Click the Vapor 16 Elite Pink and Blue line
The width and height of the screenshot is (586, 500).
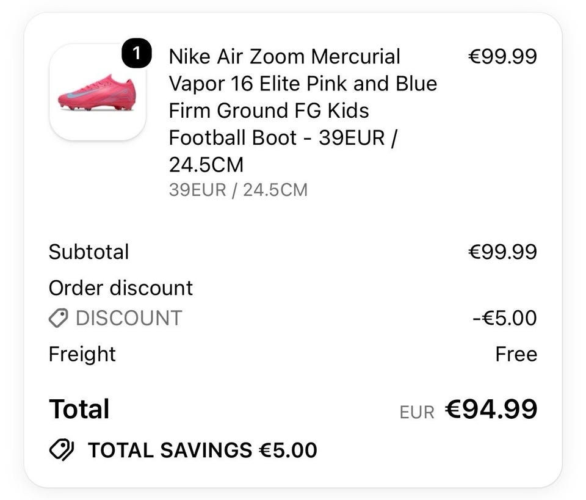coord(303,84)
